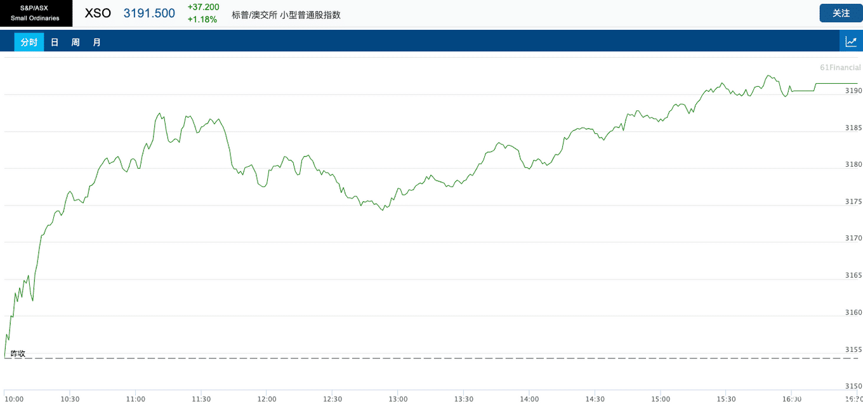Click the 11:00 time axis label
863x409 pixels.
coord(136,399)
